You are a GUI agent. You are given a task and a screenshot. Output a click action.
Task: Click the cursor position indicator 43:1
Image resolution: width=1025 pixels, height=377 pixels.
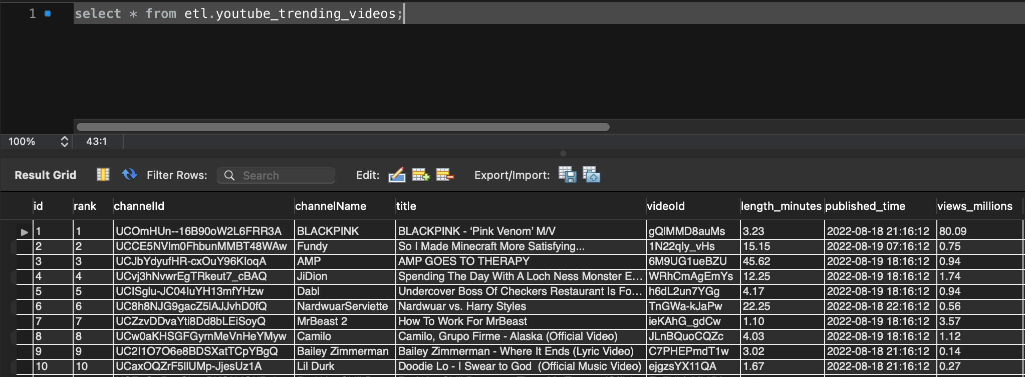pyautogui.click(x=97, y=141)
